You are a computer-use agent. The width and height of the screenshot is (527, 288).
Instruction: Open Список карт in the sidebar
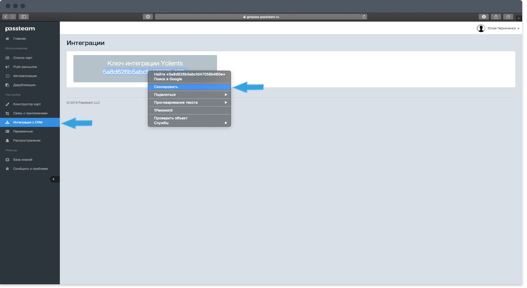click(23, 58)
